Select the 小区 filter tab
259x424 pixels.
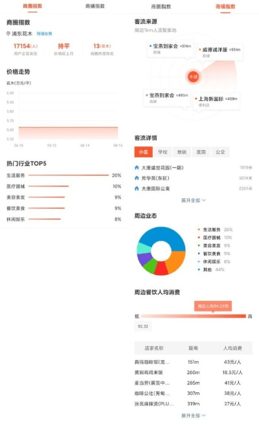pyautogui.click(x=144, y=152)
